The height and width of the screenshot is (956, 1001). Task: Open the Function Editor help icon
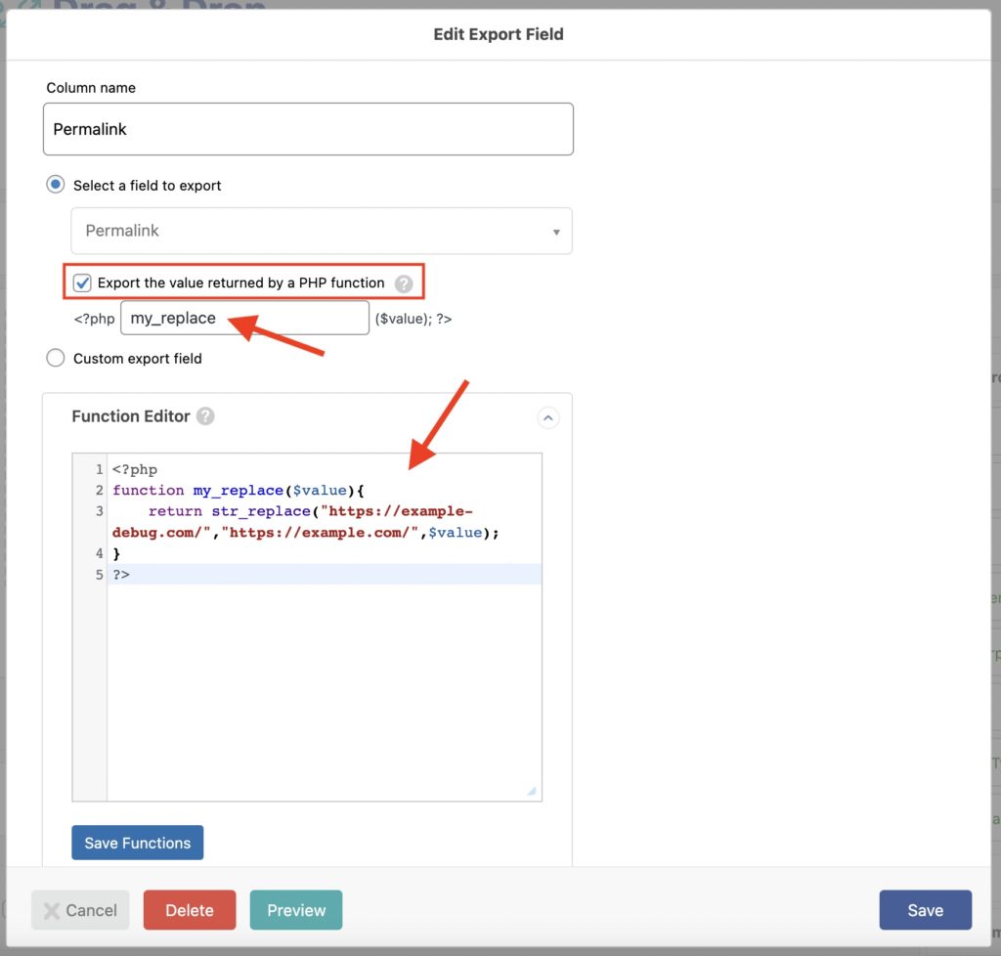coord(205,415)
